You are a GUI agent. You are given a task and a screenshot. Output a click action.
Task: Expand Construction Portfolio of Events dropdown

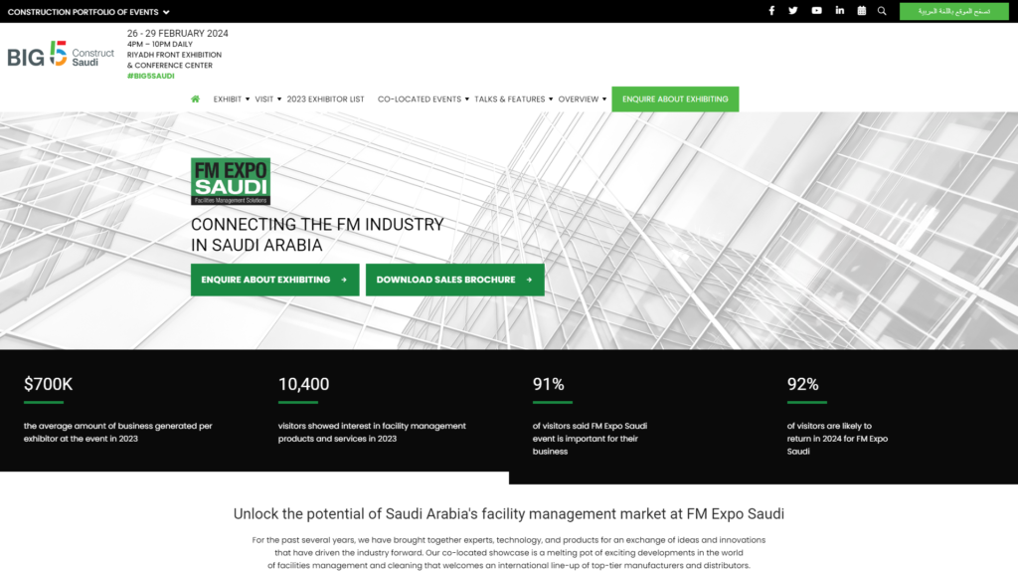[88, 12]
